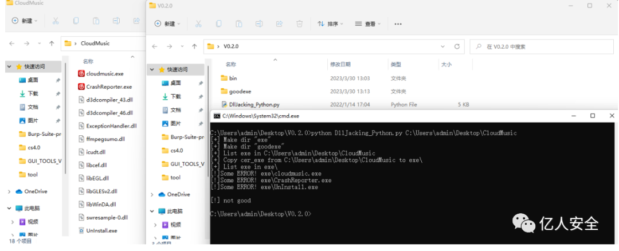Select d3dcompiler_46.dll file

tap(105, 112)
